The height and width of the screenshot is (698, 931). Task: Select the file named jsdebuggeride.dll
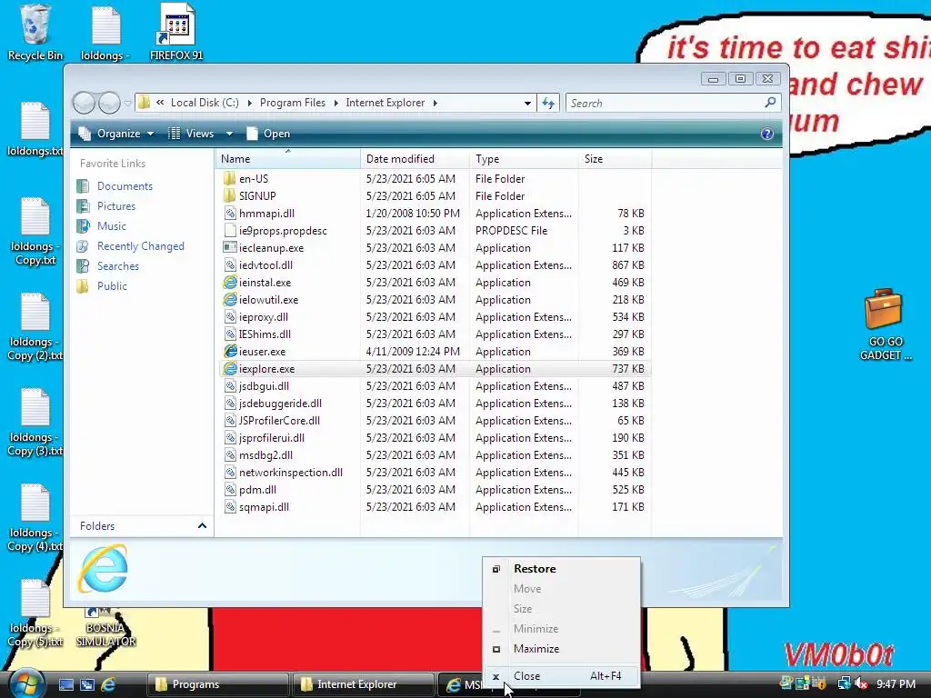click(280, 403)
